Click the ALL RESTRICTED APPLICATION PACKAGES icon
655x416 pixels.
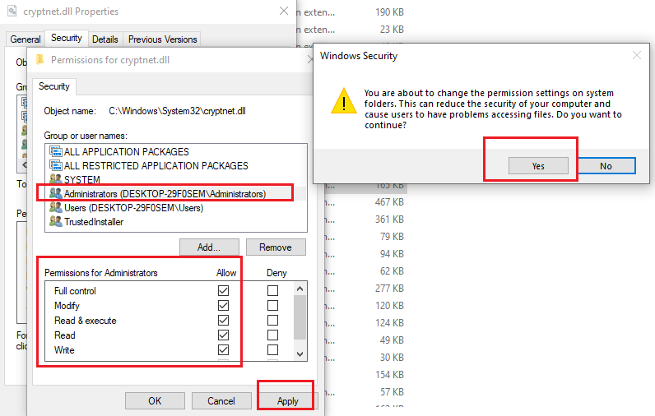pyautogui.click(x=56, y=165)
